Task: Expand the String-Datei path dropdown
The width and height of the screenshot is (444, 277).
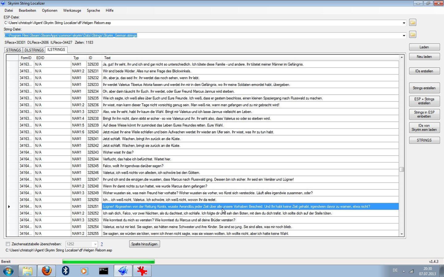Action: [404, 36]
